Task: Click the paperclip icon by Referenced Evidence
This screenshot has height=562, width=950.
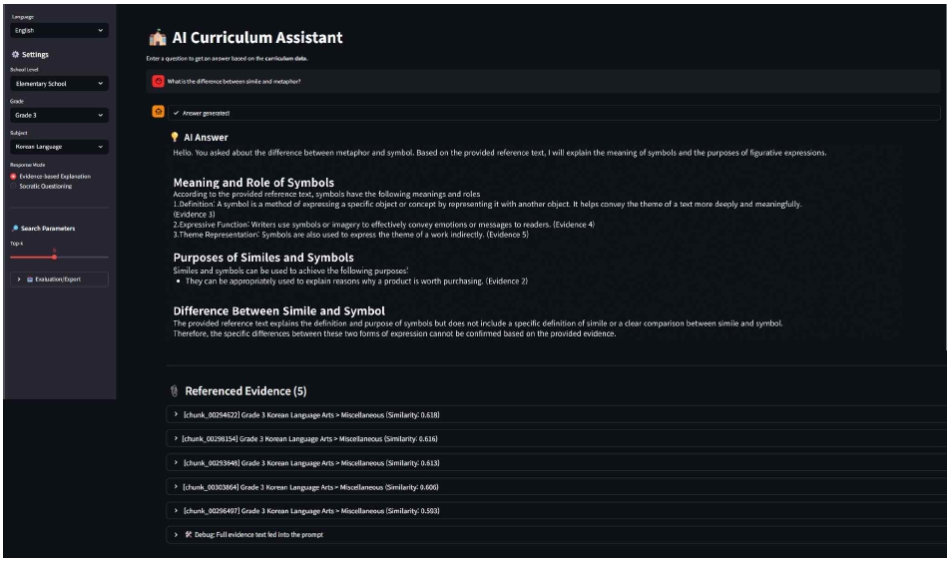Action: coord(174,391)
